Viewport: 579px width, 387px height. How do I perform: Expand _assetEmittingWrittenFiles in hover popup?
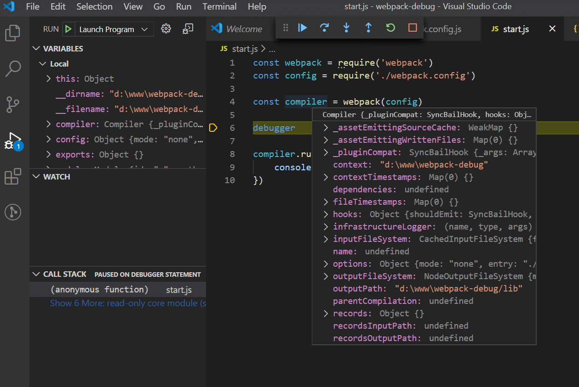pos(326,140)
